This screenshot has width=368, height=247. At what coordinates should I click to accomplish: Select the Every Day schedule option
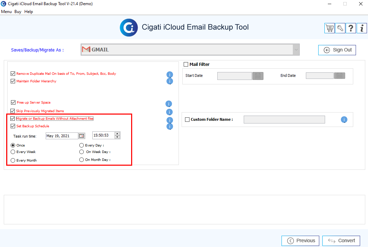pyautogui.click(x=81, y=145)
